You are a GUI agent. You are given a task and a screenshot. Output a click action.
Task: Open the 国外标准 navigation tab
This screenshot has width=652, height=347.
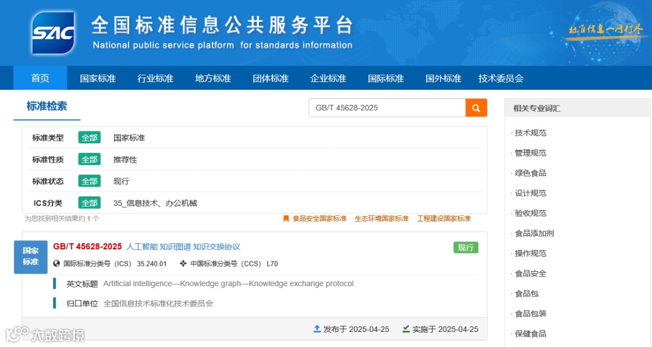coord(443,78)
